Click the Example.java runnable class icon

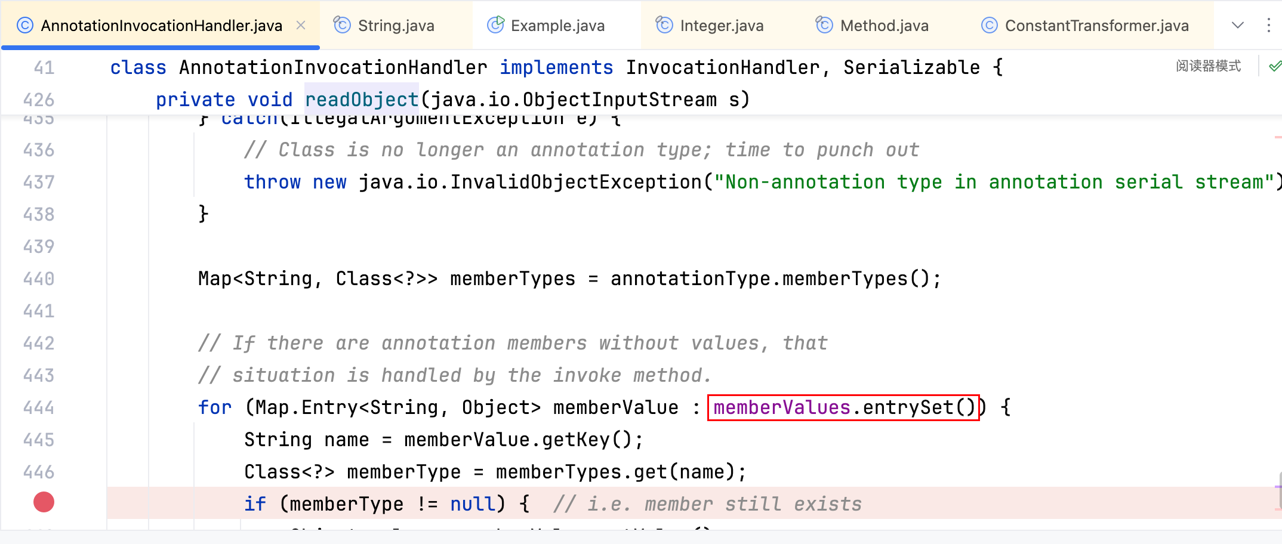495,25
